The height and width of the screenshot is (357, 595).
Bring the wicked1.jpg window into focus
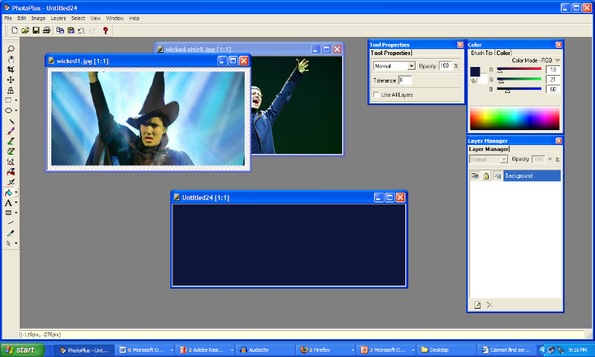[133, 61]
